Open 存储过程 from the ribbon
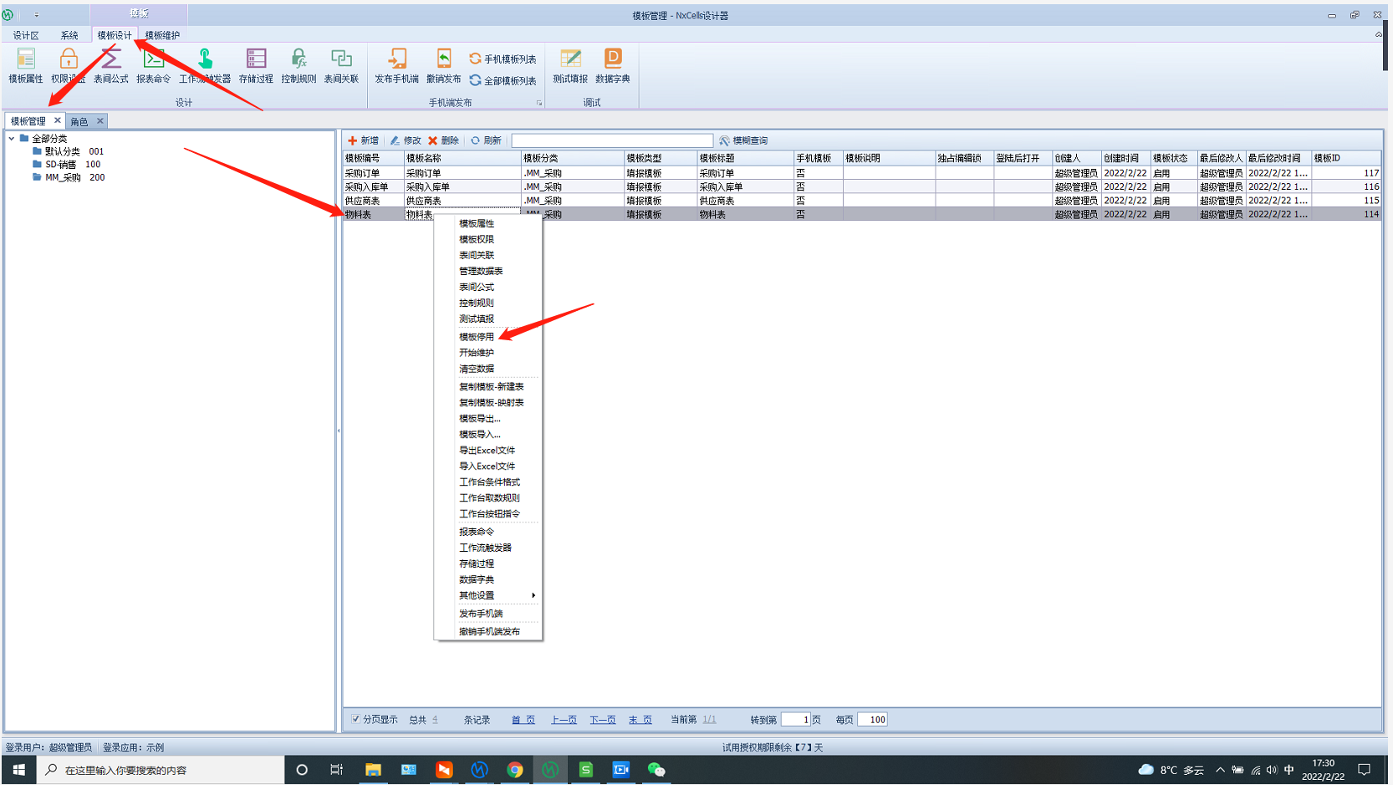The height and width of the screenshot is (785, 1393). (x=256, y=65)
